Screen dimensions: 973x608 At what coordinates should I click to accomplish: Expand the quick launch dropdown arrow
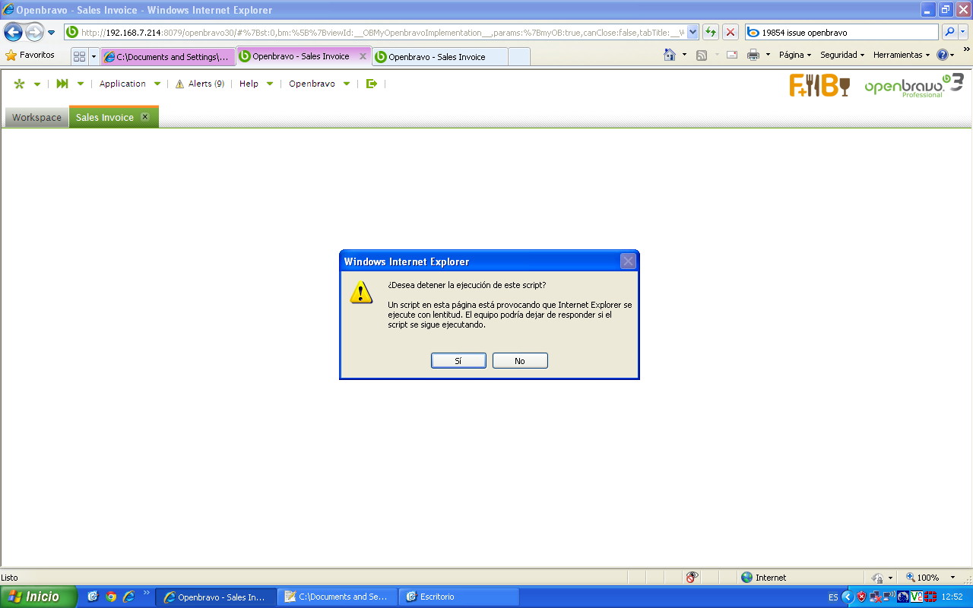pos(81,84)
